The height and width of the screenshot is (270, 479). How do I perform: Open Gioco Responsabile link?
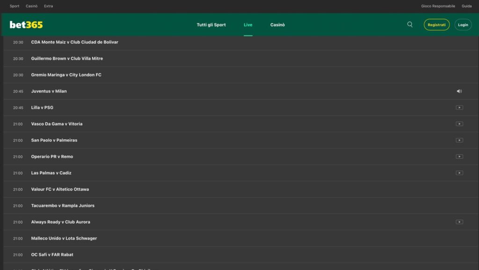[x=438, y=6]
